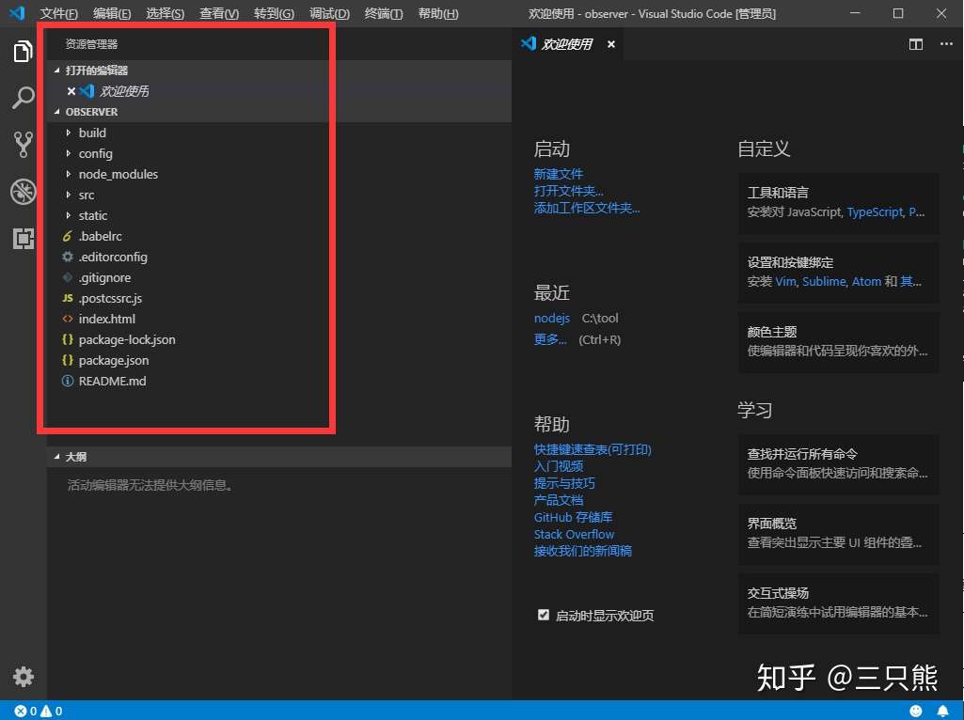Open the Debug view in activity bar
This screenshot has width=964, height=720.
pos(23,192)
